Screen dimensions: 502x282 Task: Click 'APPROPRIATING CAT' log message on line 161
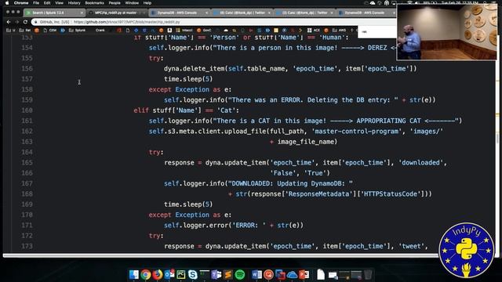[x=389, y=121]
